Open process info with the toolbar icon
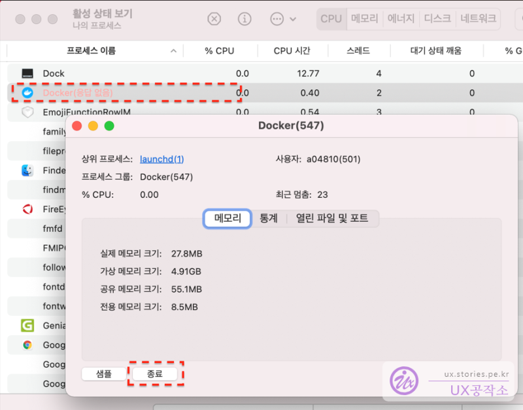 point(245,19)
